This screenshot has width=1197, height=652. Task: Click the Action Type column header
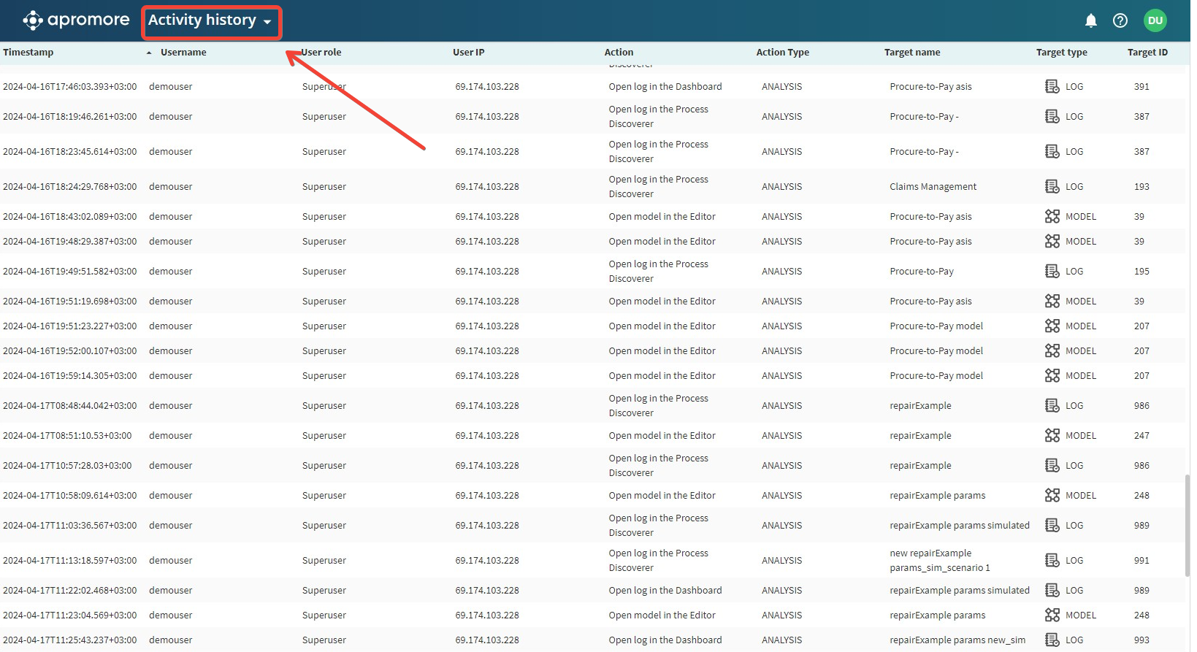782,53
